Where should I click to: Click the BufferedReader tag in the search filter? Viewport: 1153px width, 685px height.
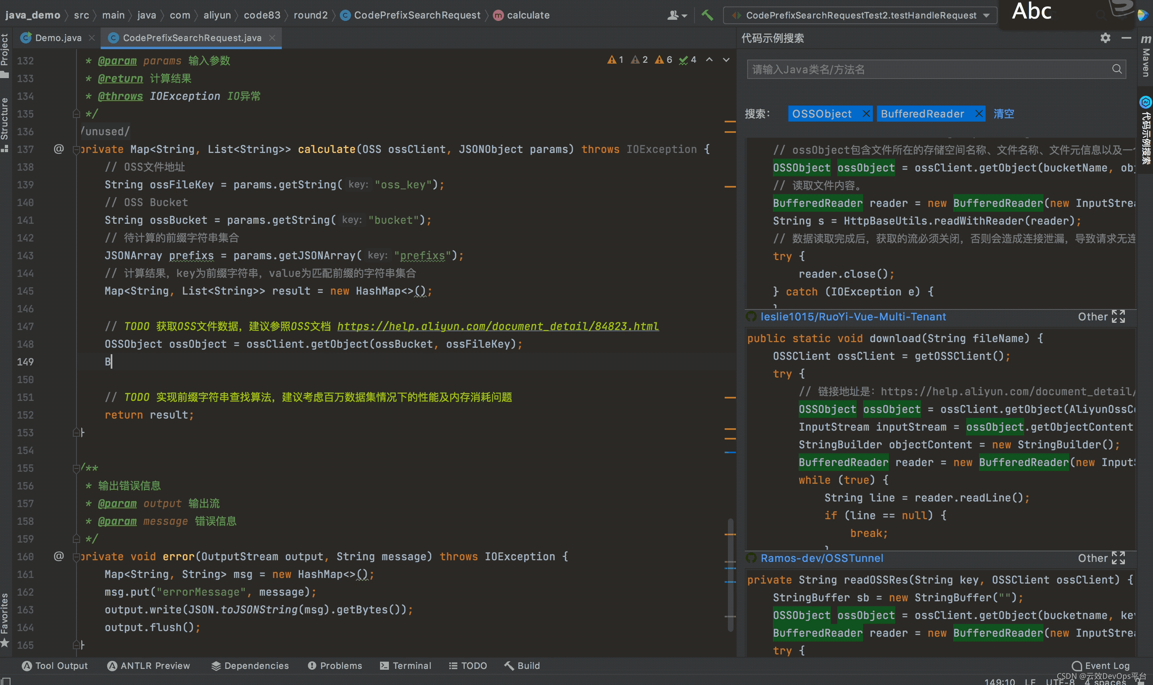coord(922,113)
